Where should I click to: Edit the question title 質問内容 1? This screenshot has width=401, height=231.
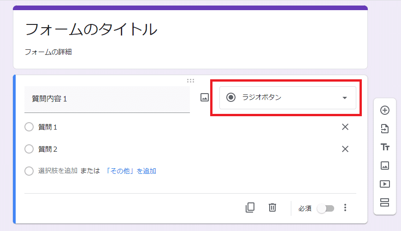[107, 99]
